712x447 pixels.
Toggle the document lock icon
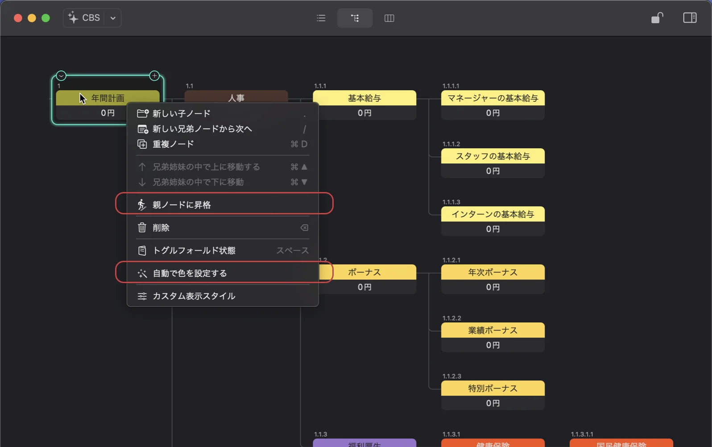pos(657,18)
